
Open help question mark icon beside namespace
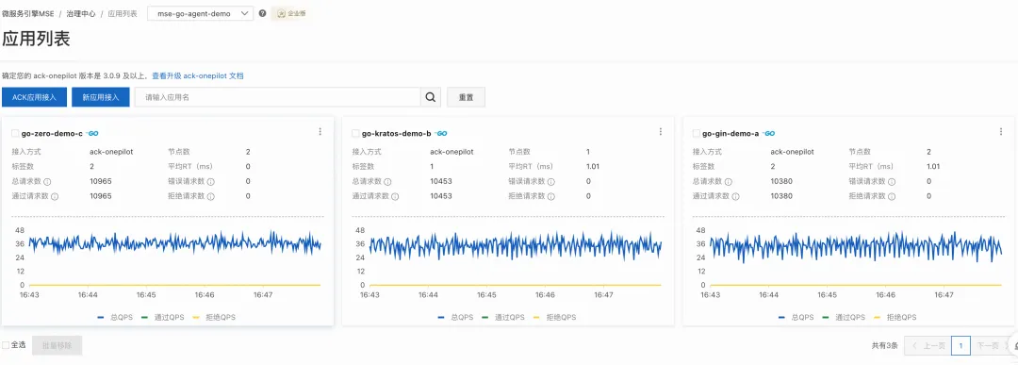coord(262,13)
